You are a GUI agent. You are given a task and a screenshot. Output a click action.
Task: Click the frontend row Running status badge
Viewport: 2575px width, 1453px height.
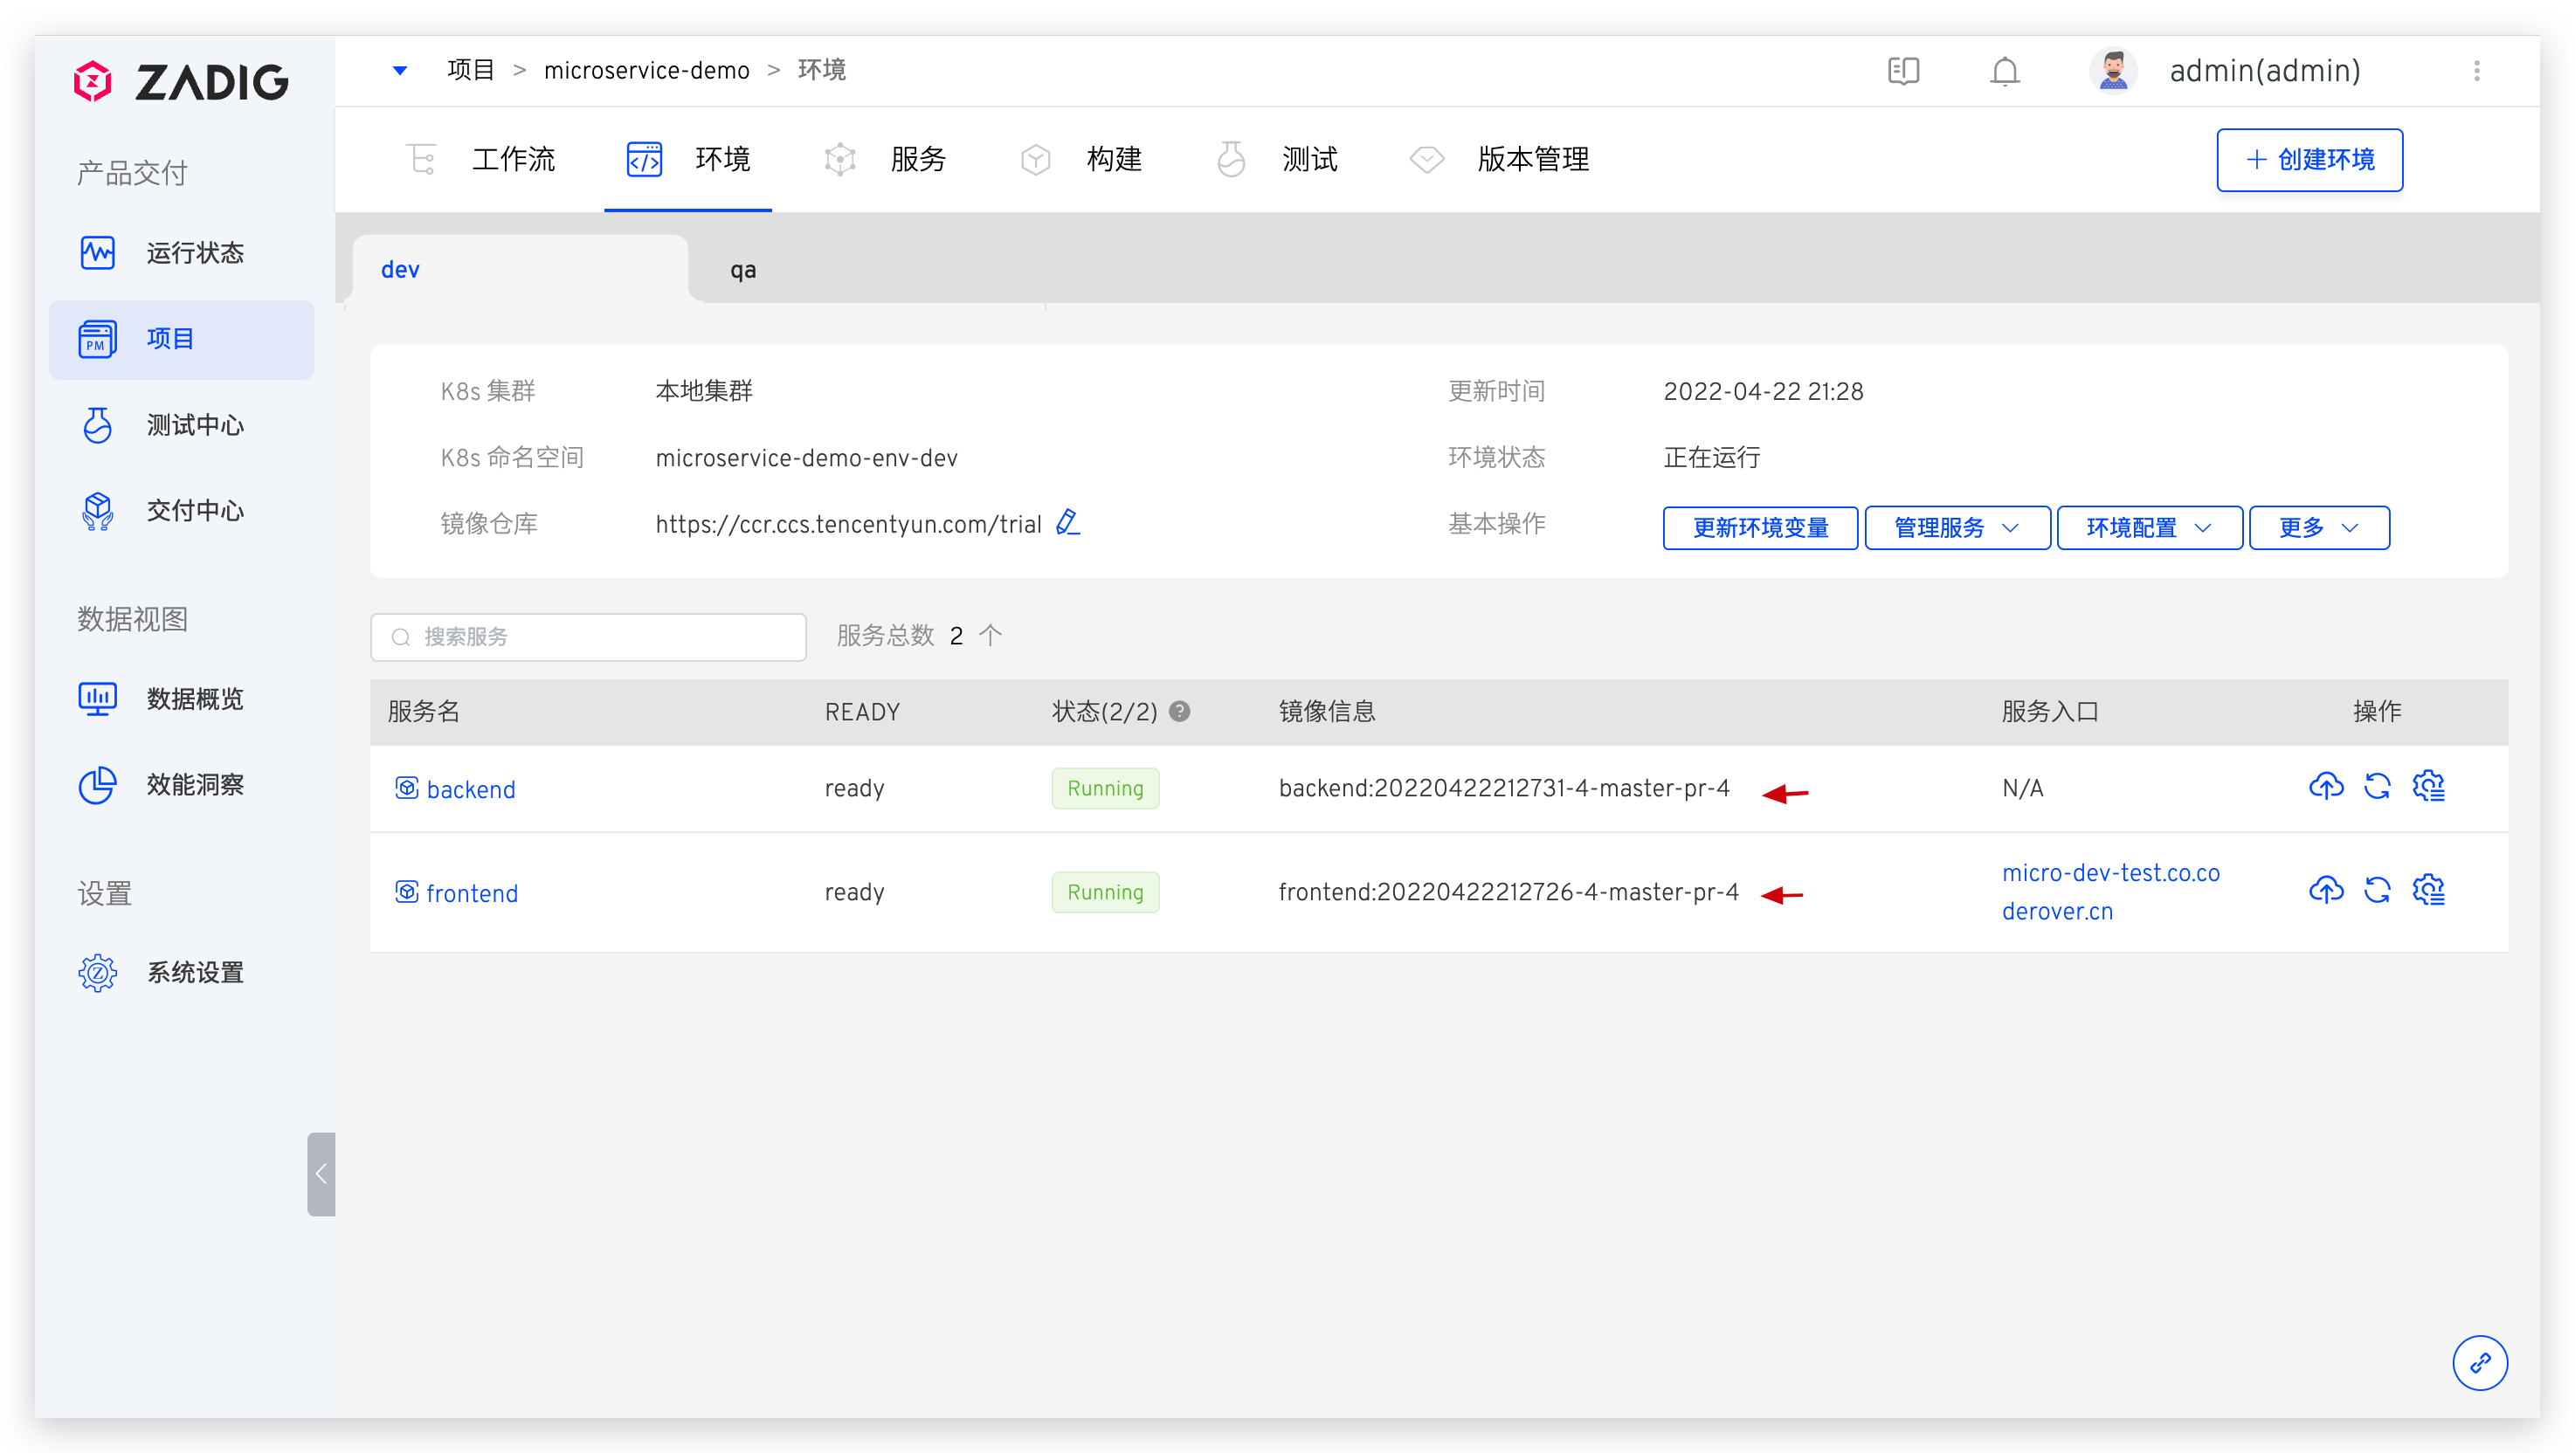[1105, 892]
